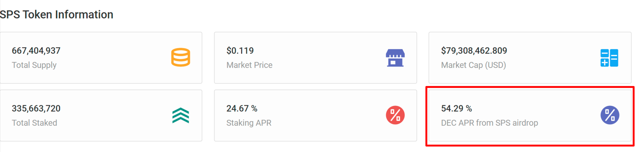This screenshot has width=639, height=152.
Task: Select the Staking APR card
Action: (x=315, y=116)
